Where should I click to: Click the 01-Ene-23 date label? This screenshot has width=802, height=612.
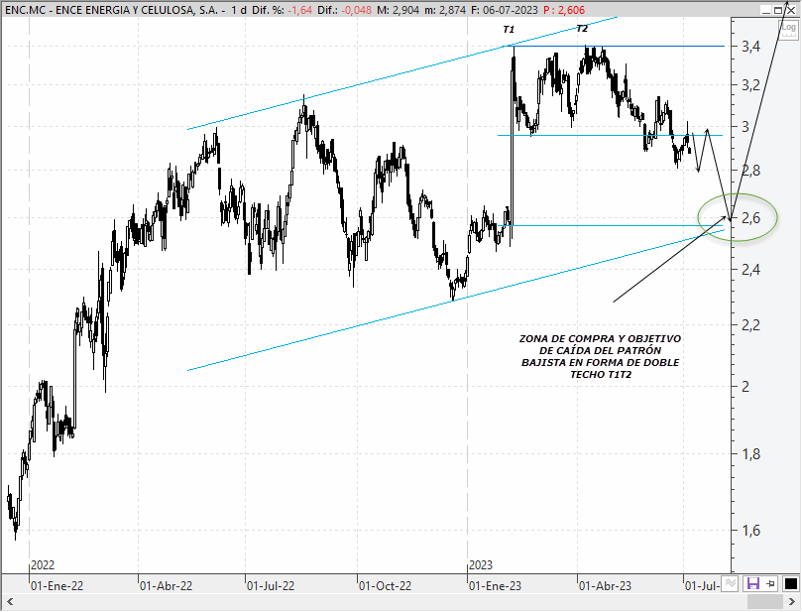pos(495,586)
